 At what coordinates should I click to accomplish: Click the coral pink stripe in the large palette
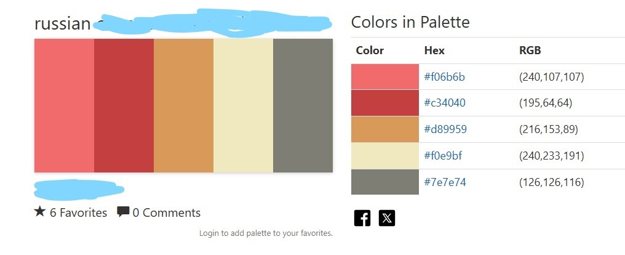(64, 105)
